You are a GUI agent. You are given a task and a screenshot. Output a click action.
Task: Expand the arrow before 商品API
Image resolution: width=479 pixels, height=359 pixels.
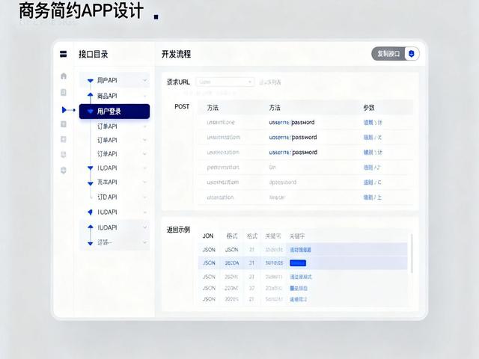[90, 95]
